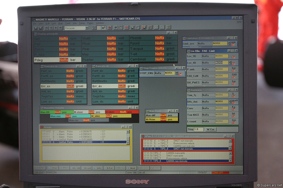The height and width of the screenshot is (188, 283).
Task: Click the toolbar icon right after the AVL icon's folder
Action: [138, 27]
